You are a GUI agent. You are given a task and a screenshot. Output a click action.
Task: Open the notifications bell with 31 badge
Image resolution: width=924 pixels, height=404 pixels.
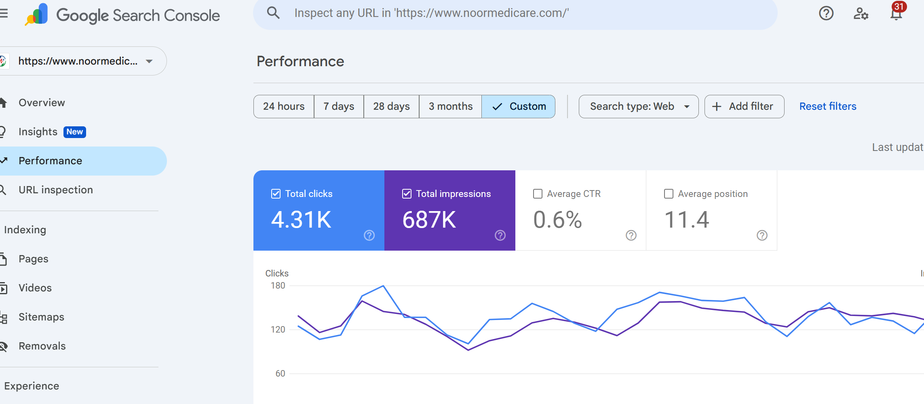[x=896, y=14]
